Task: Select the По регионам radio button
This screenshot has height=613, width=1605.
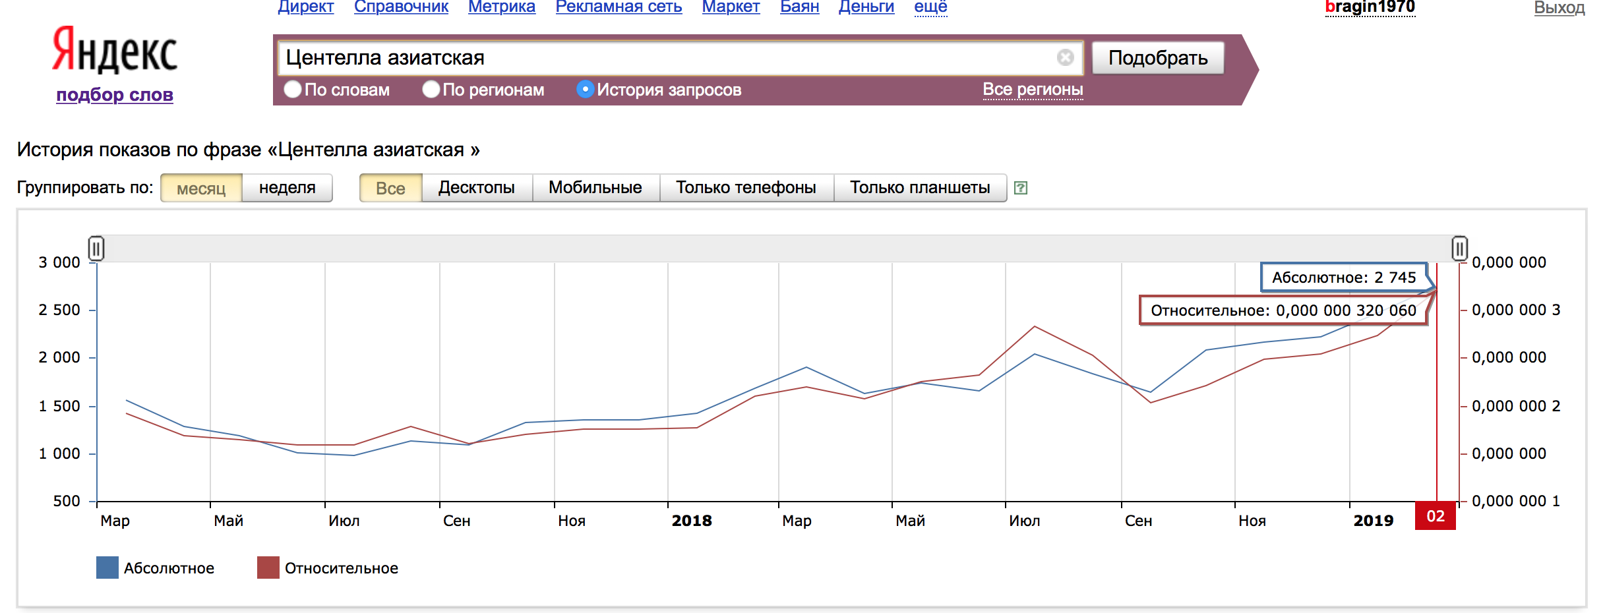Action: tap(431, 89)
